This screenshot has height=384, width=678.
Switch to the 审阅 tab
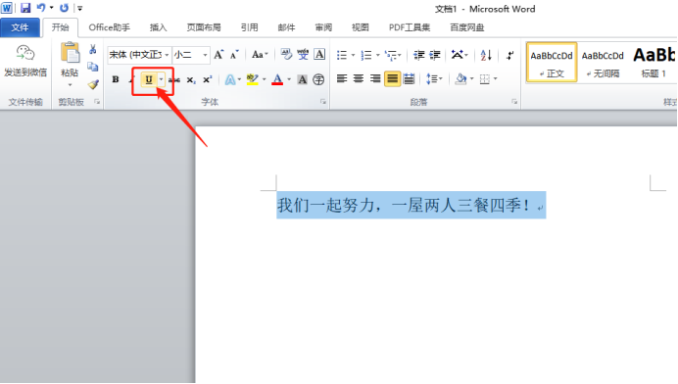(323, 27)
